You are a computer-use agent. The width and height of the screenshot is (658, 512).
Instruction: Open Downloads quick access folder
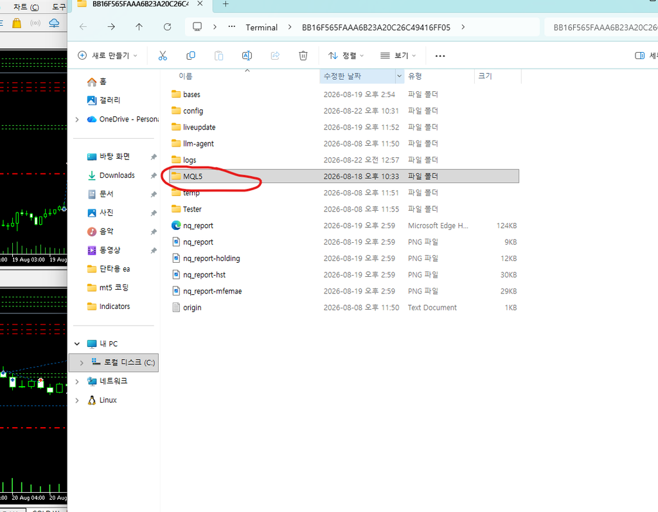point(112,175)
